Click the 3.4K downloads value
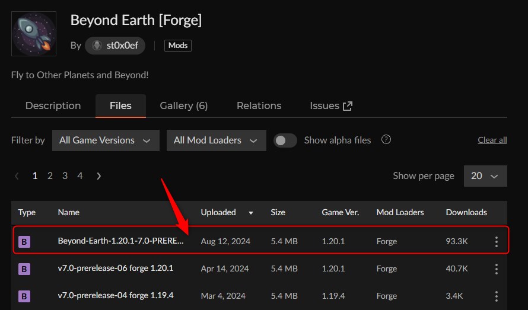The width and height of the screenshot is (528, 310). pos(454,296)
